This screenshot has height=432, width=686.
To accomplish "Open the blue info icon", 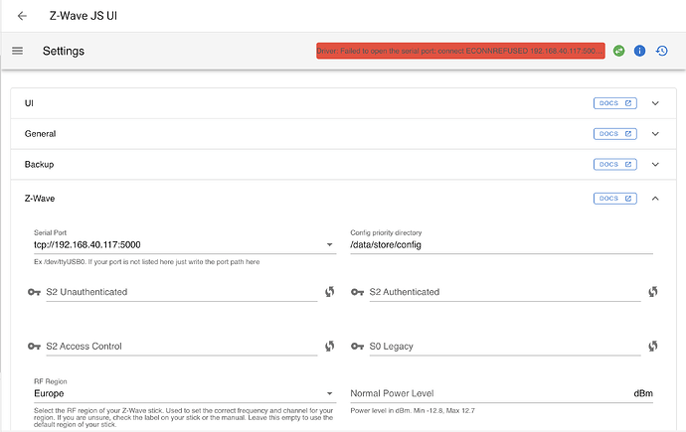I will tap(639, 51).
